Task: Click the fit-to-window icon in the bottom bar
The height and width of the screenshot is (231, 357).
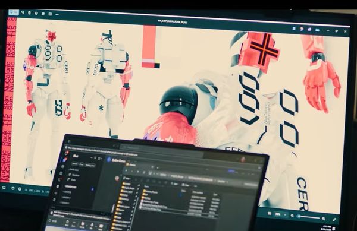Action: click(x=270, y=214)
